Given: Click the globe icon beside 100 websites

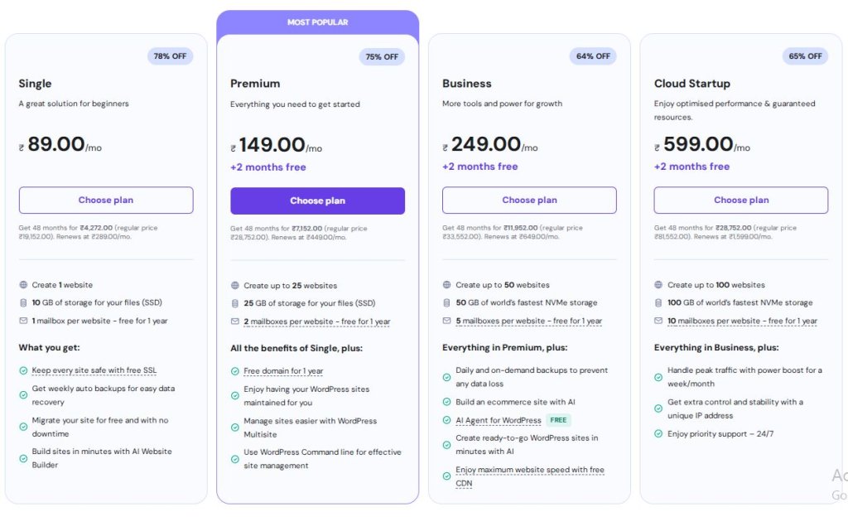Looking at the screenshot, I should 658,285.
